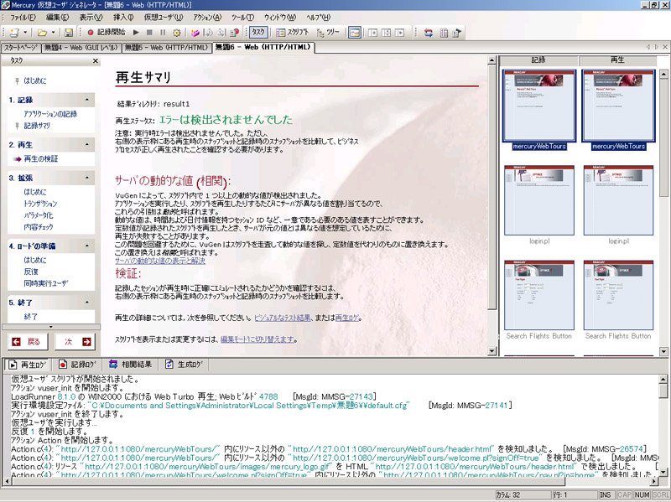Switch to the 記録ログ output tab
Screen dimensions: 671x502
(78, 365)
